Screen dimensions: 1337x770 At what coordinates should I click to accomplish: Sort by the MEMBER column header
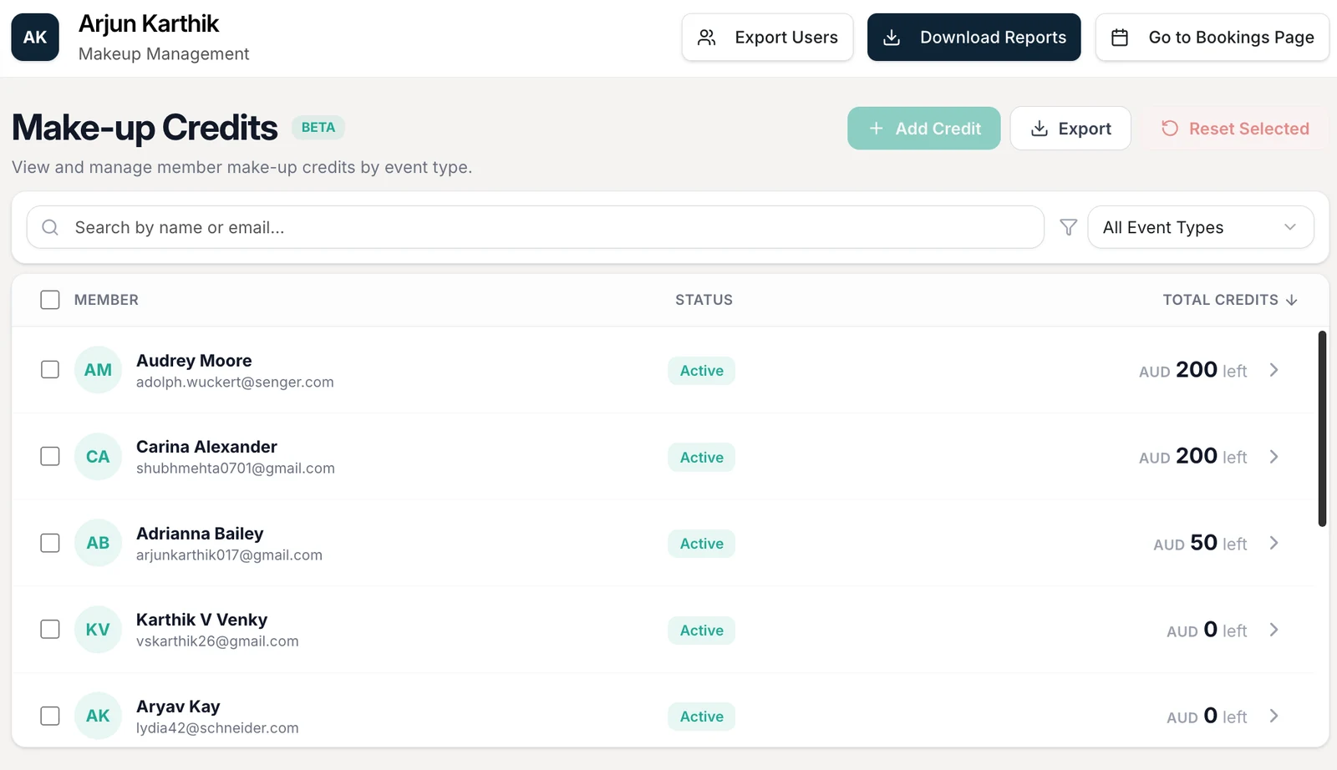coord(106,300)
